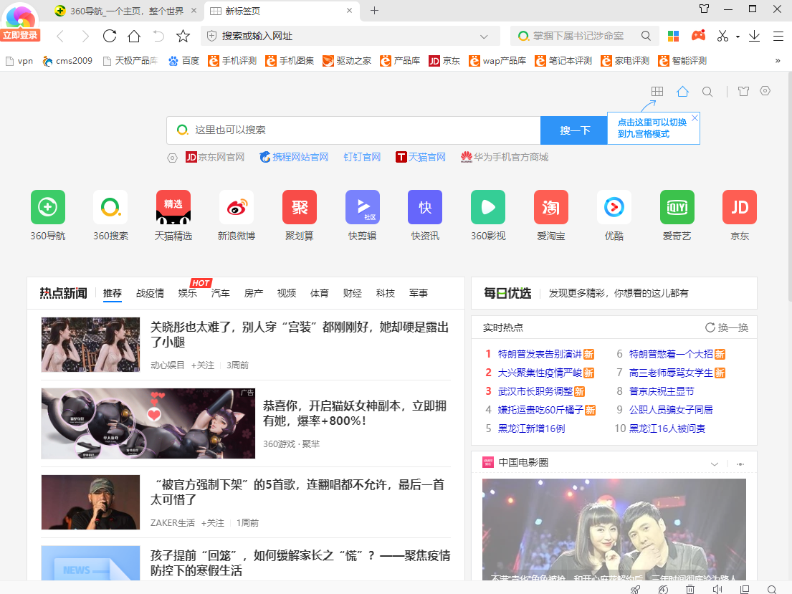This screenshot has height=594, width=792.
Task: Switch to the 360导航 browser tab
Action: (x=126, y=11)
